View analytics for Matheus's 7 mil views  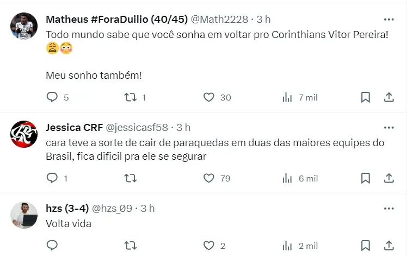(x=287, y=97)
